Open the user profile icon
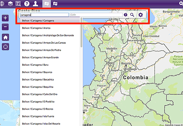The height and width of the screenshot is (126, 183). 35,4
